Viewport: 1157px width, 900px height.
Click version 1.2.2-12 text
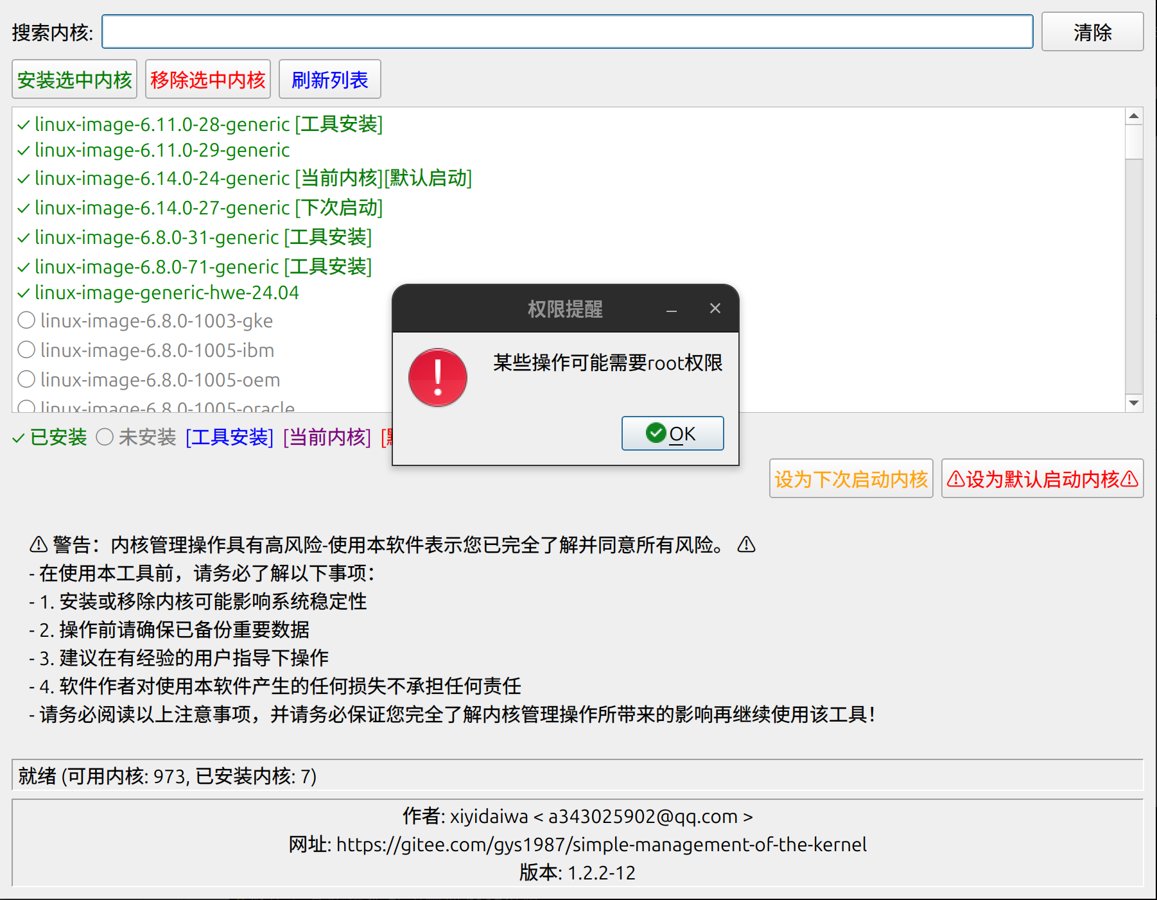578,872
